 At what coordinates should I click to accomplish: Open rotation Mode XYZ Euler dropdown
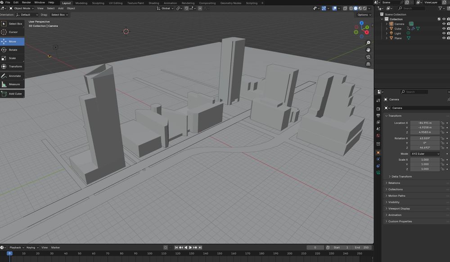tap(425, 154)
